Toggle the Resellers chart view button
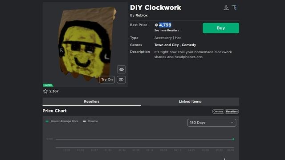Screen dimensions: 285x160 pyautogui.click(x=232, y=112)
